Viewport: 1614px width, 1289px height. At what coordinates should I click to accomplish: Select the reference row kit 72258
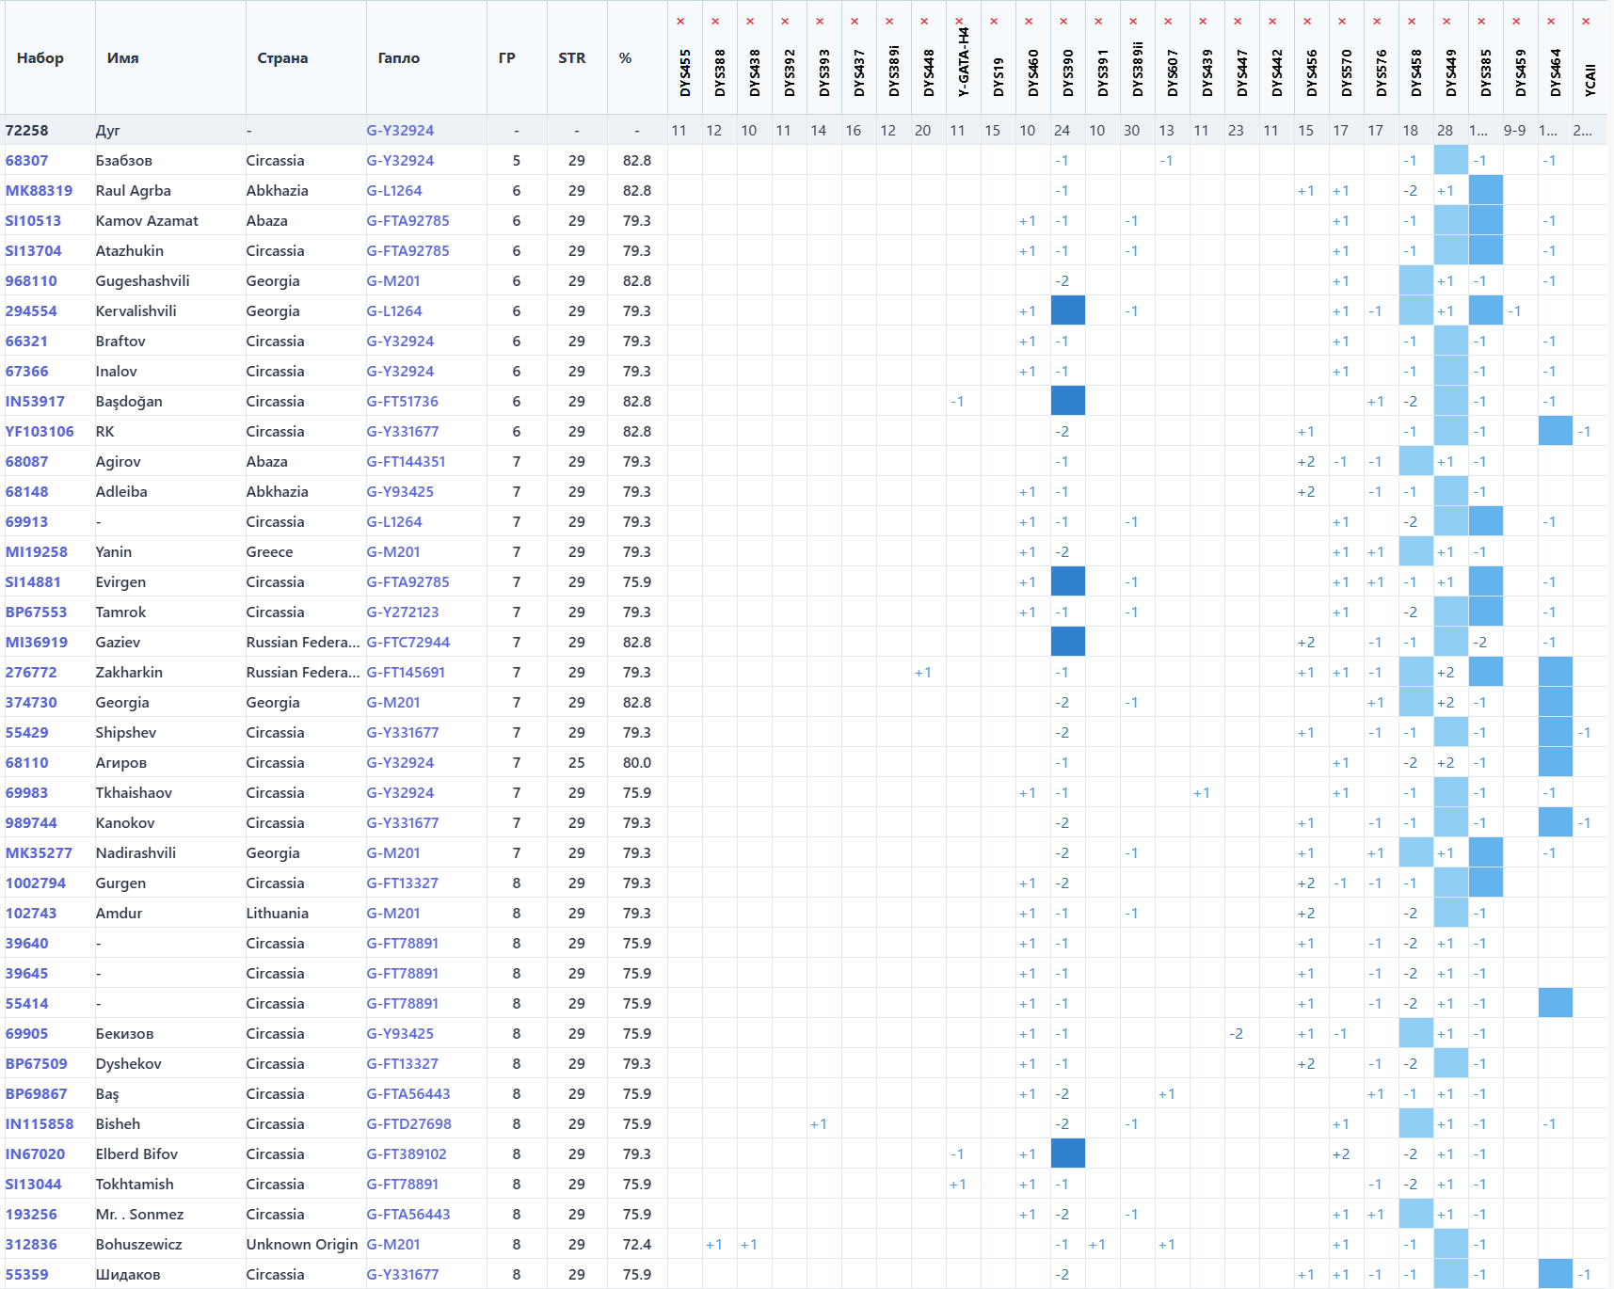point(26,131)
